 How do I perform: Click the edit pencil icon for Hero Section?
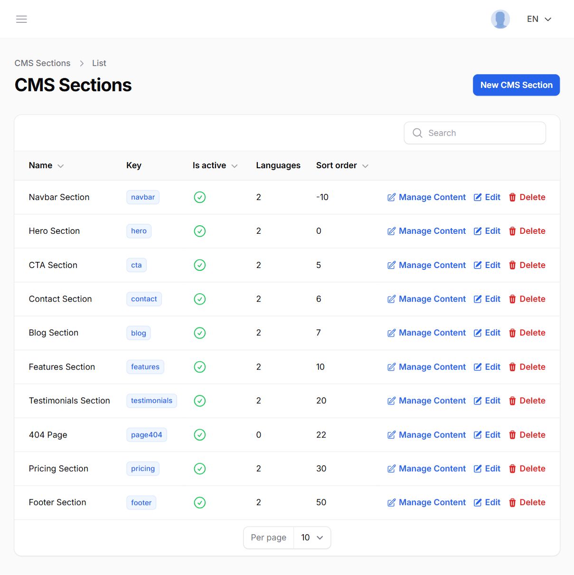(x=478, y=231)
